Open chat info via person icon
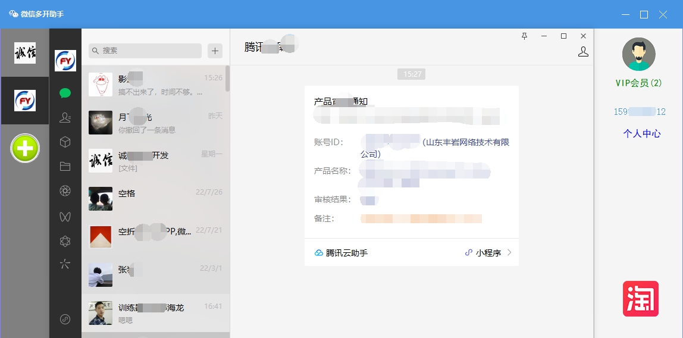This screenshot has height=338, width=683. 583,52
